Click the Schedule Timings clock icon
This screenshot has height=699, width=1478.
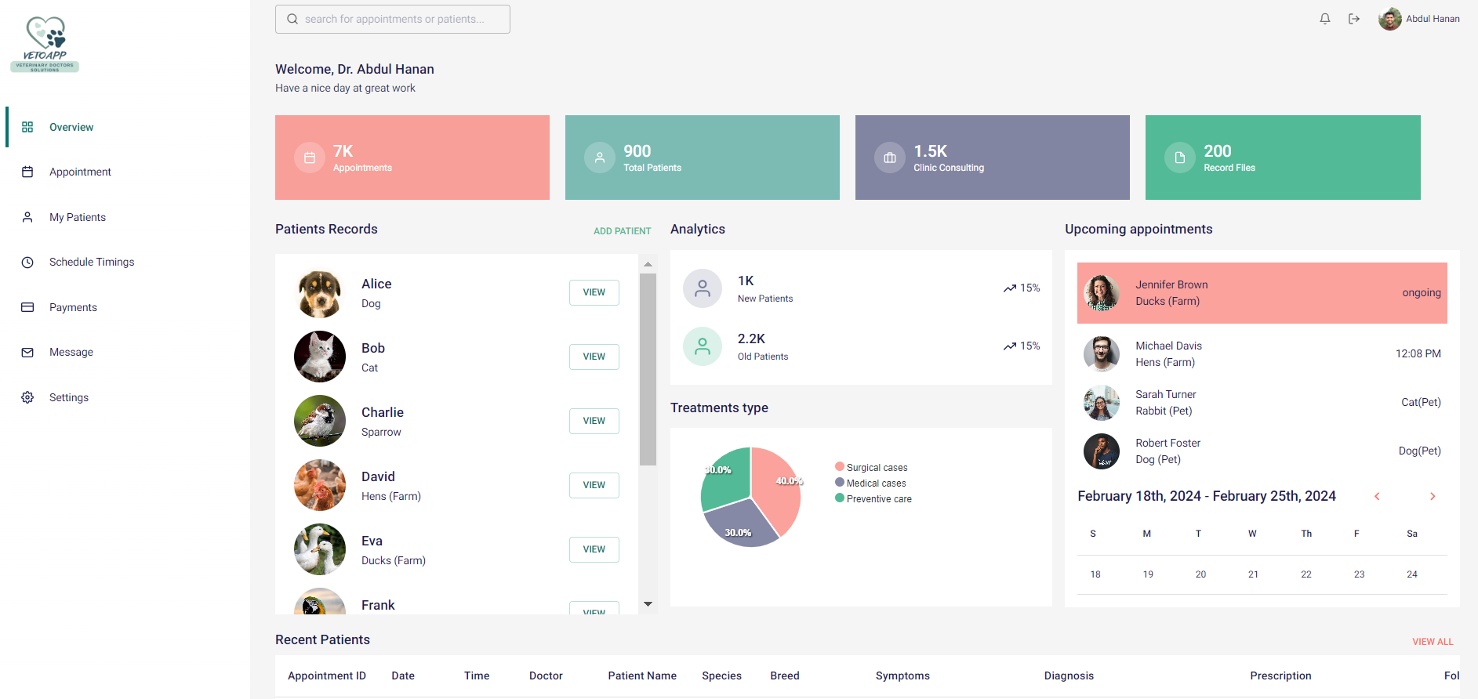tap(27, 263)
